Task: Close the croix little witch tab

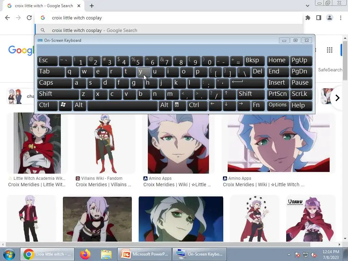Action: [x=79, y=6]
